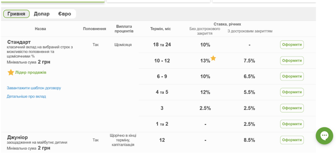Switch currency to Євро
This screenshot has width=336, height=158.
tap(65, 14)
